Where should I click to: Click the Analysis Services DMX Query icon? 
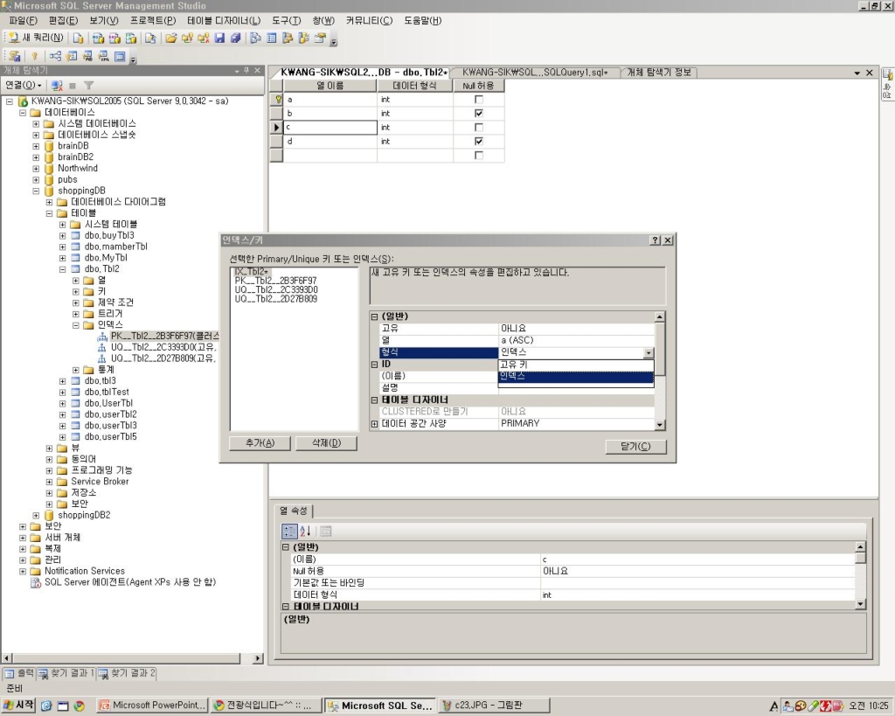(114, 38)
